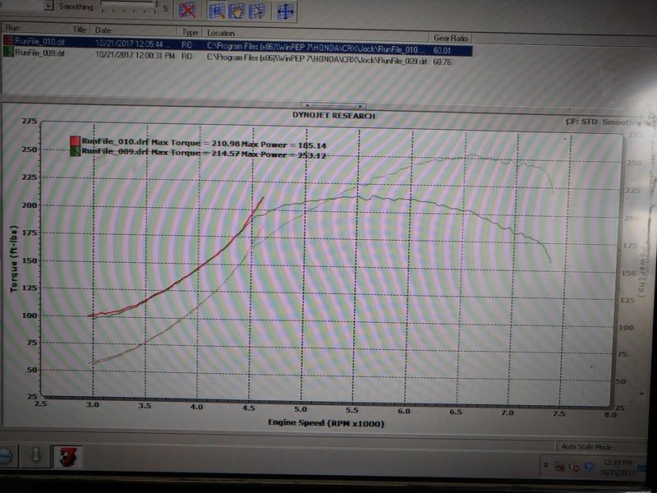Click the Dell icon in taskbar
This screenshot has width=657, height=493.
[x=5, y=456]
